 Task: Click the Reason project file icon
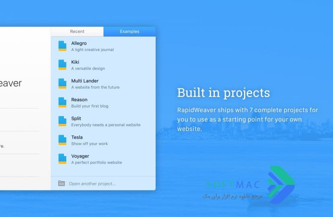tap(62, 102)
